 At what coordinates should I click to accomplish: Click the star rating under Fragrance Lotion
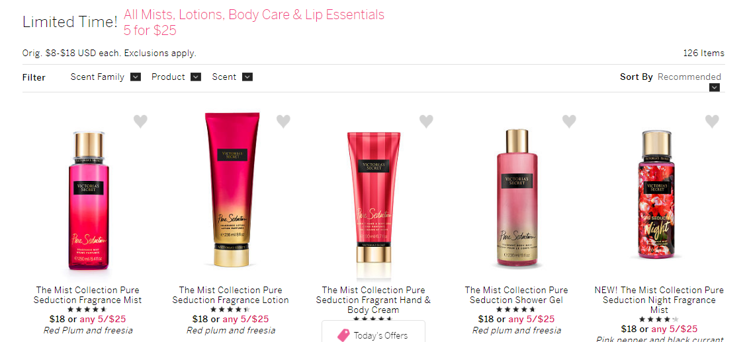click(x=230, y=310)
